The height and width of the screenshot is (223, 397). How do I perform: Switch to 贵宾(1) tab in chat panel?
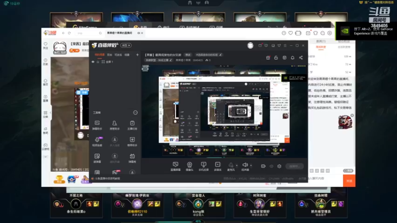click(x=321, y=41)
